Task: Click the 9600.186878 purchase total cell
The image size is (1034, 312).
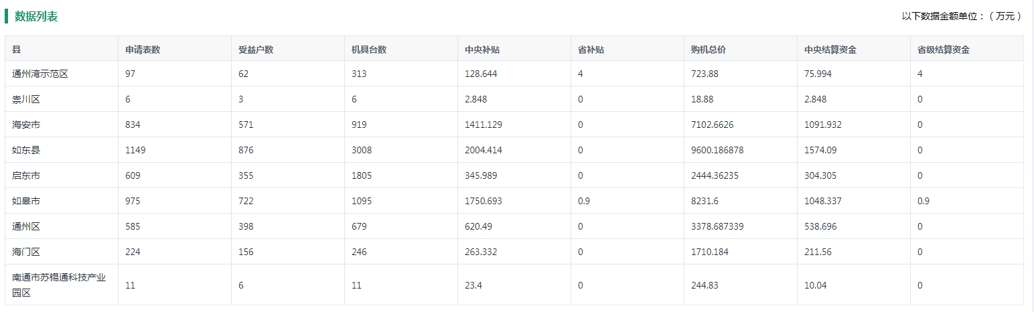Action: tap(717, 150)
